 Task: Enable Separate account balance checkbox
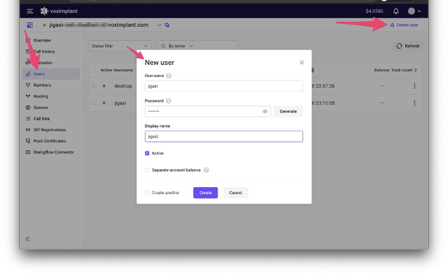pyautogui.click(x=147, y=170)
